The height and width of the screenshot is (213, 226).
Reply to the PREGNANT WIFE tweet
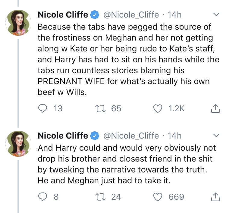click(43, 109)
